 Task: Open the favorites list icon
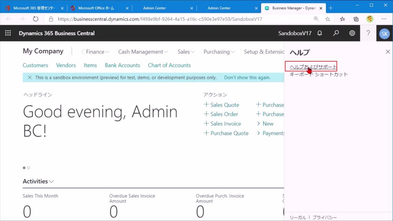[x=342, y=19]
